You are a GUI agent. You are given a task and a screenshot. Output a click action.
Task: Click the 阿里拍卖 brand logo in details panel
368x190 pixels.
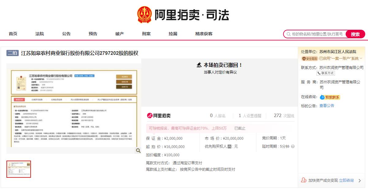coord(159,116)
